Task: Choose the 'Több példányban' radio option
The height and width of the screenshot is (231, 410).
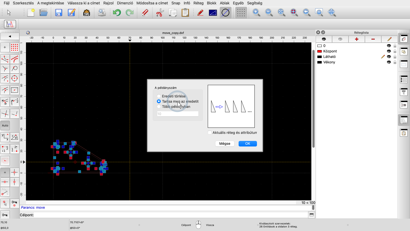Action: pos(159,106)
